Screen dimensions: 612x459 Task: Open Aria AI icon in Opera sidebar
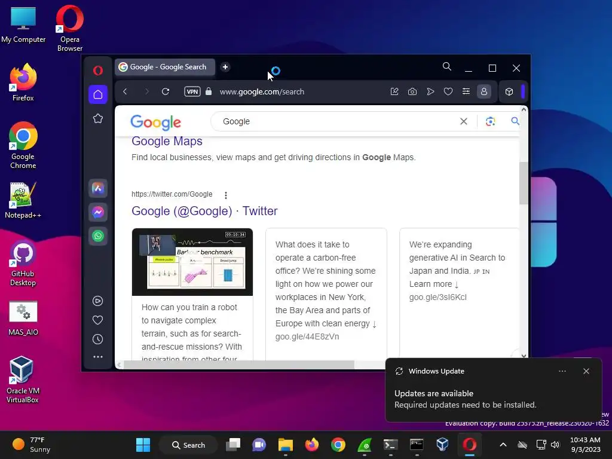98,188
